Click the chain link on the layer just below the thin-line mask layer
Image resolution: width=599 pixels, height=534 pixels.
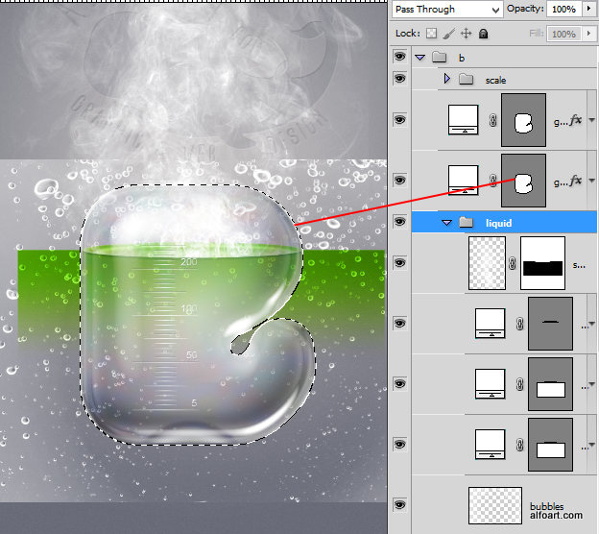tap(519, 384)
